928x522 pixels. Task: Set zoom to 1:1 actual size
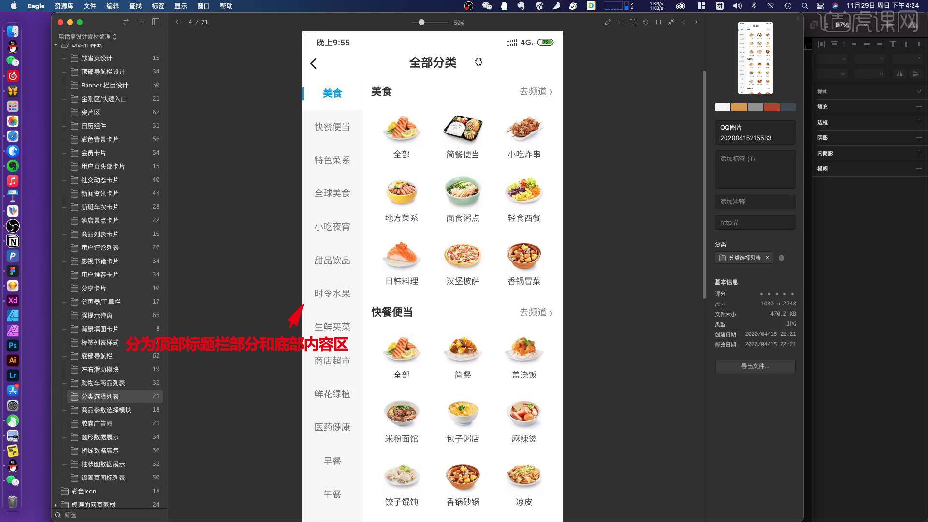[x=658, y=22]
